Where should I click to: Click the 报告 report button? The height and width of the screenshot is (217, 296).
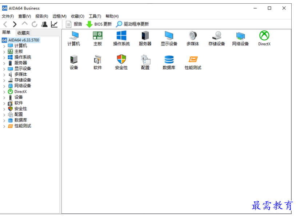74,24
